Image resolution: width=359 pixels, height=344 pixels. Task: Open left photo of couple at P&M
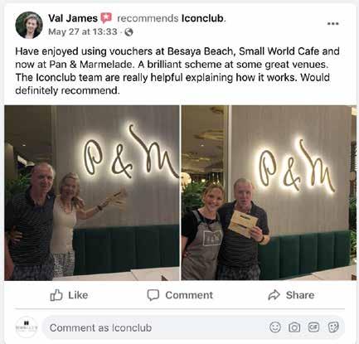(x=92, y=193)
